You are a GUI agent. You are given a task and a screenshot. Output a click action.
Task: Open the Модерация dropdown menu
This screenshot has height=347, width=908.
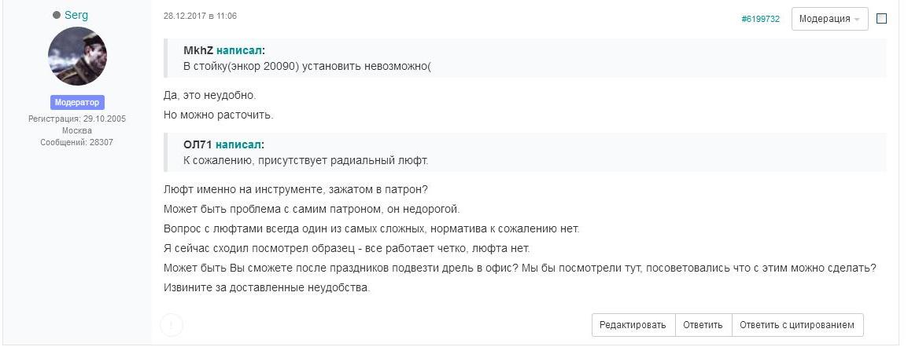[829, 19]
